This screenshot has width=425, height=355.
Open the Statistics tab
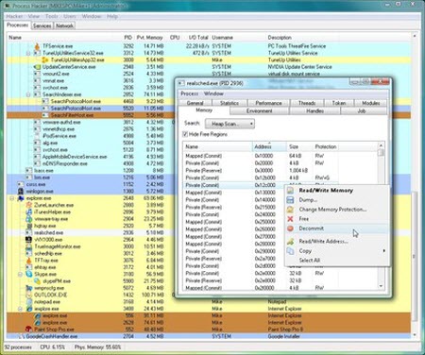click(229, 103)
